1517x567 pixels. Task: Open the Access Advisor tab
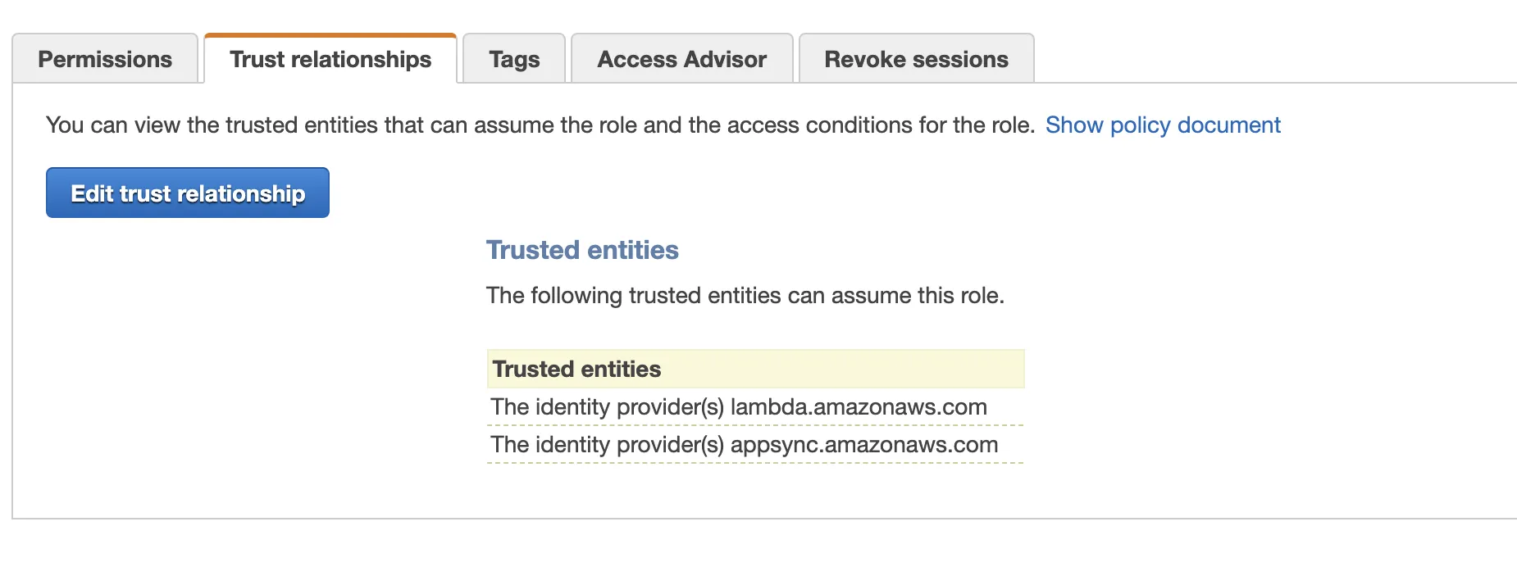pos(681,59)
